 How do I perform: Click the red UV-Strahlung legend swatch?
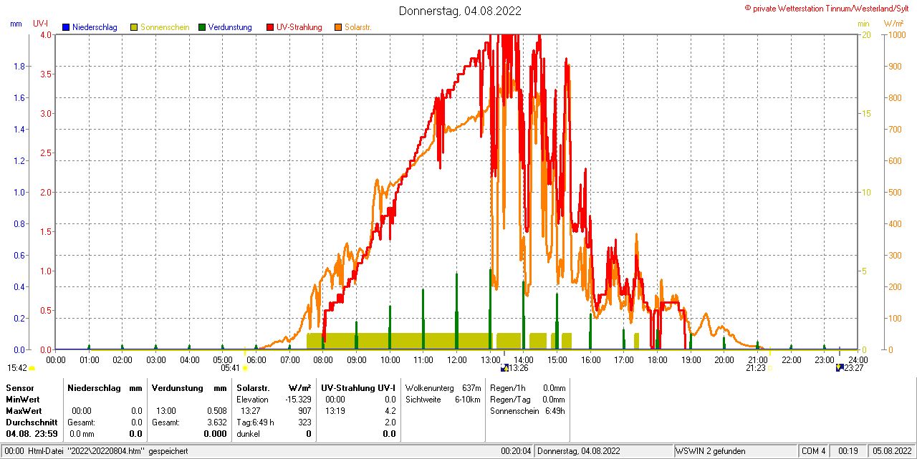270,27
